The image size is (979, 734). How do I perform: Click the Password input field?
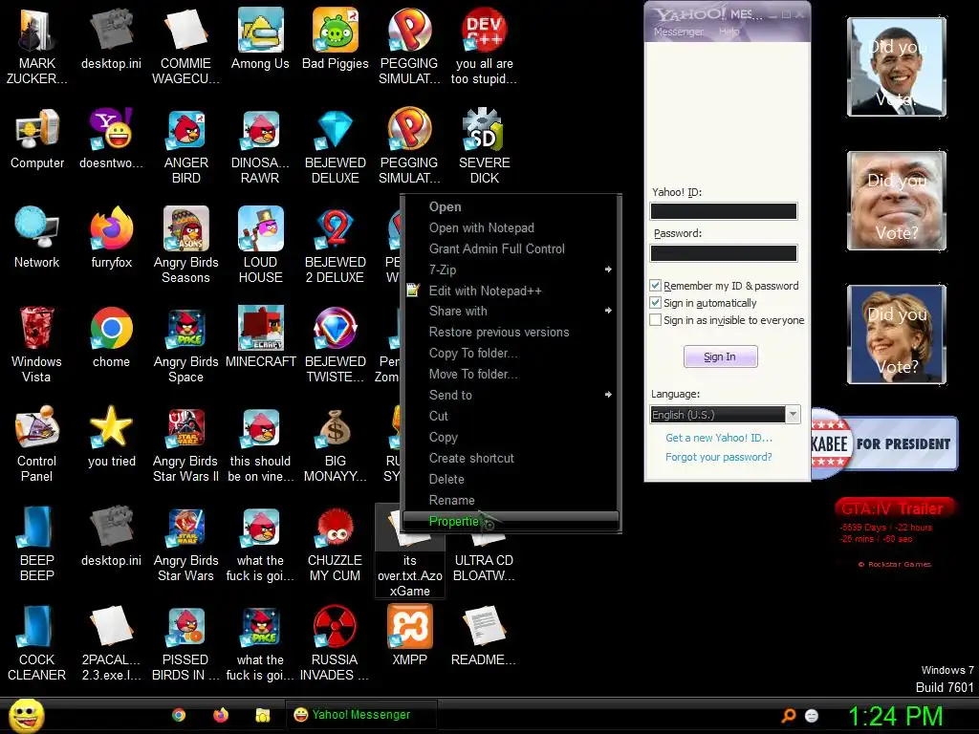[724, 252]
